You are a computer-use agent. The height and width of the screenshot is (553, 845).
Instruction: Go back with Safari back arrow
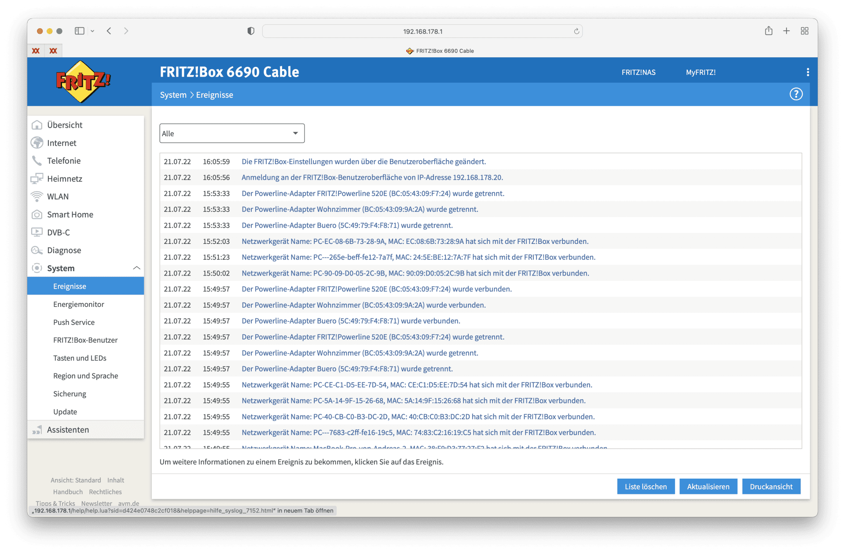pos(109,31)
